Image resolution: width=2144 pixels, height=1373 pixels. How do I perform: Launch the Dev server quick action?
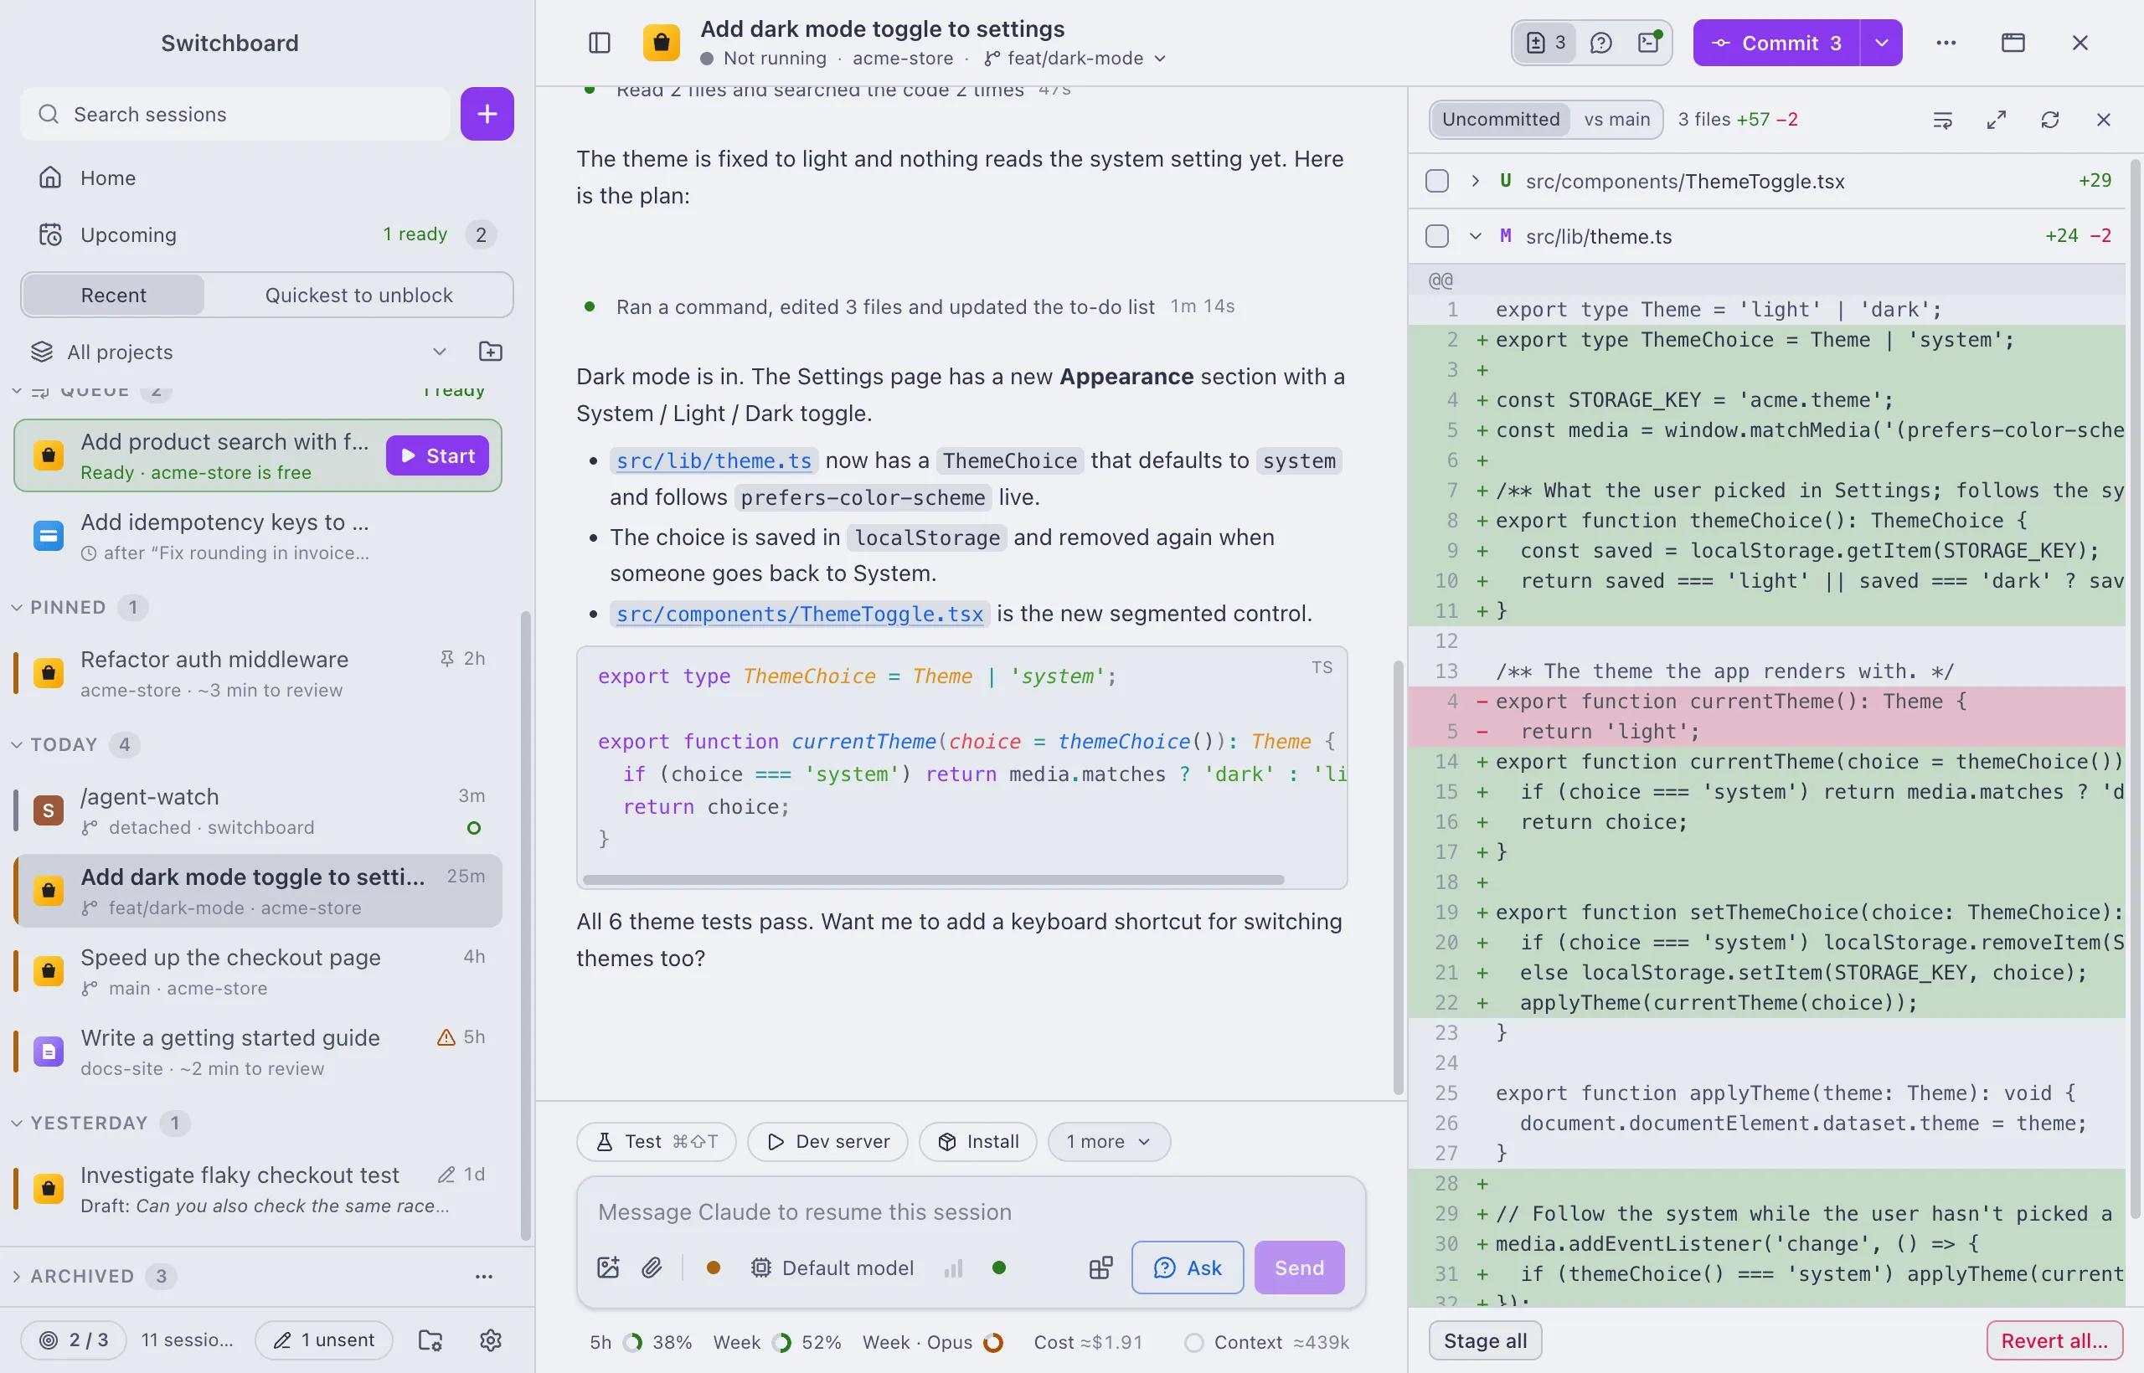coord(827,1142)
